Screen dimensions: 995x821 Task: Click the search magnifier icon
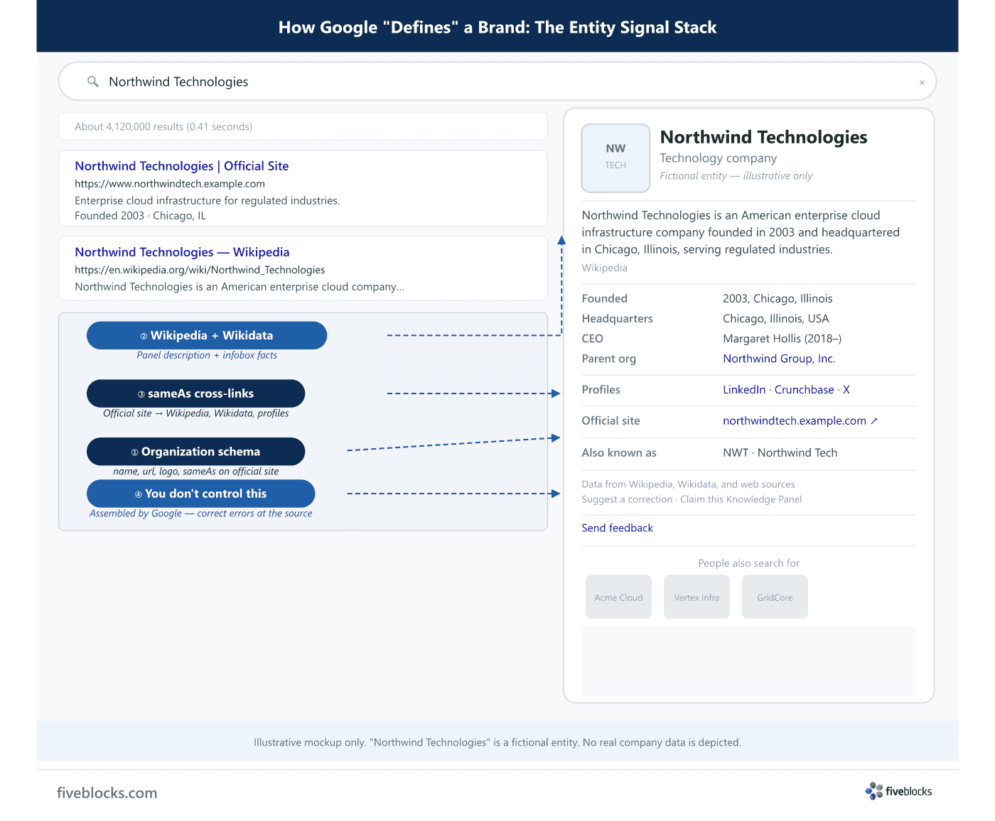click(x=92, y=82)
